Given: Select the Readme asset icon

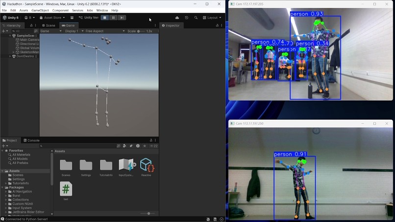Looking at the screenshot, I should [x=147, y=165].
